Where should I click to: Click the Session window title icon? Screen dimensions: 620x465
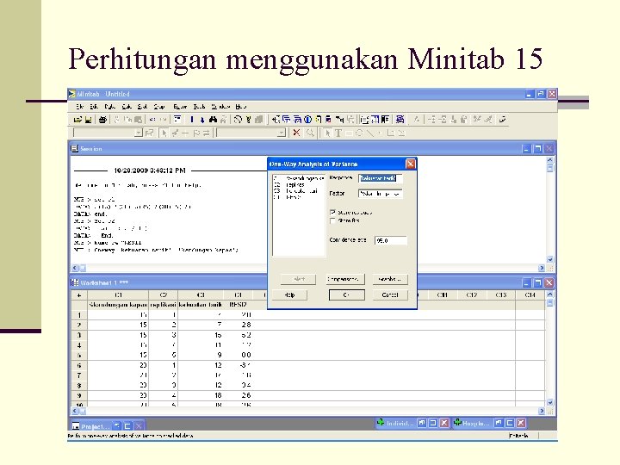tap(74, 148)
